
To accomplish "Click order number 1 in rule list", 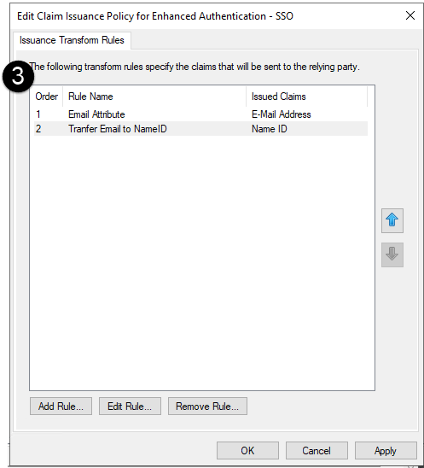I will 38,114.
